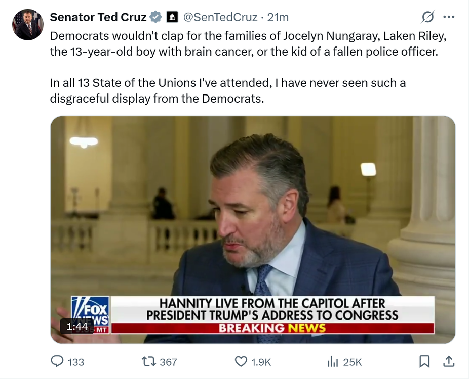The width and height of the screenshot is (469, 379).
Task: Open the share arrow menu
Action: 448,361
